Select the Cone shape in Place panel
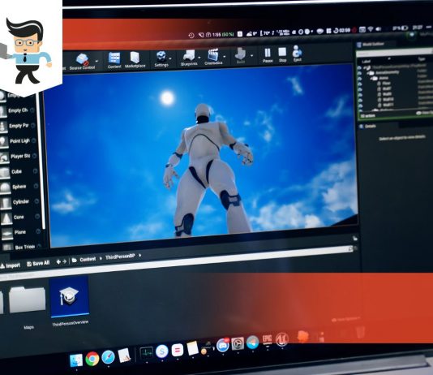433x375 pixels. pos(12,218)
